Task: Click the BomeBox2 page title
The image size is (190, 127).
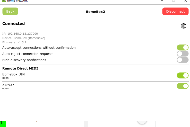Action: click(96, 12)
